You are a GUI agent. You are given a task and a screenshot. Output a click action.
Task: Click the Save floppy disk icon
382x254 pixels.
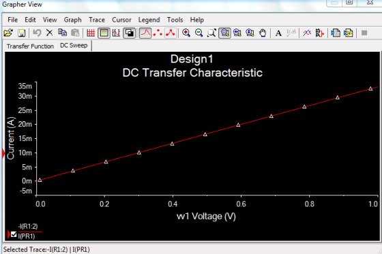tap(21, 33)
